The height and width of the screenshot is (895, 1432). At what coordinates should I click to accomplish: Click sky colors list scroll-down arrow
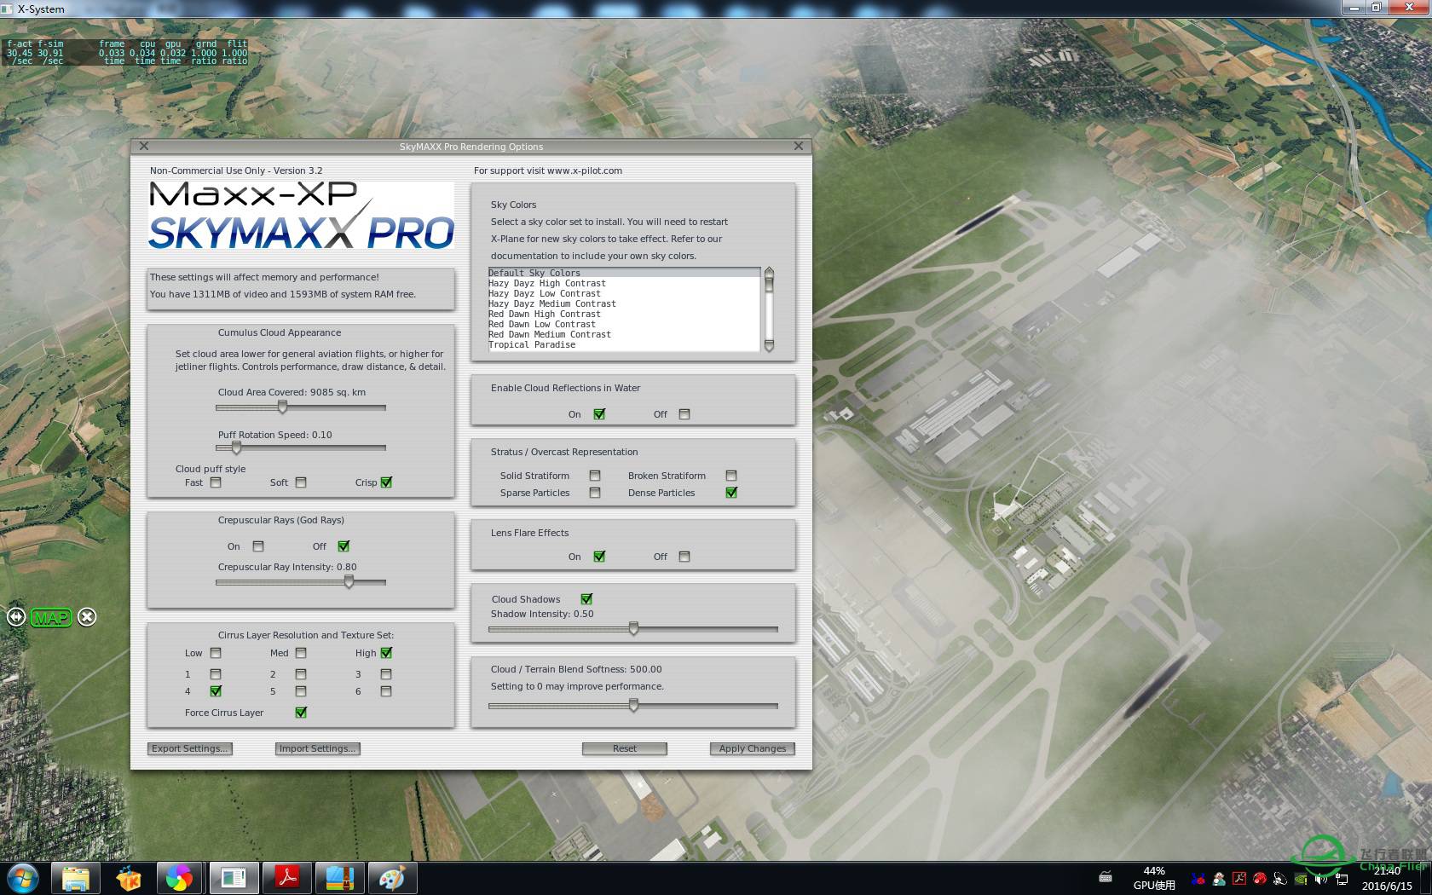[769, 345]
